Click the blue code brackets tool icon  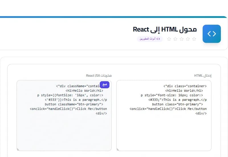coord(211,34)
